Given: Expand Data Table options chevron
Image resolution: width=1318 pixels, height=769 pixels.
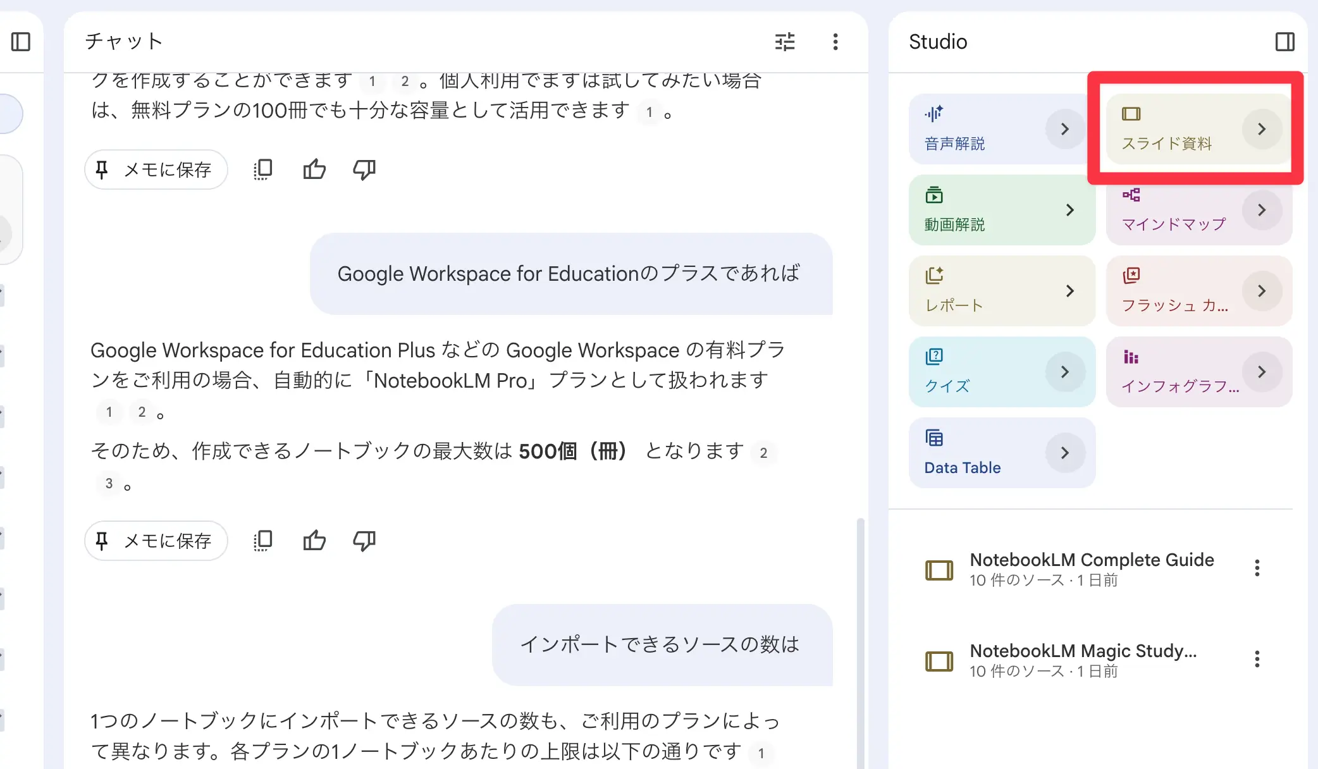Looking at the screenshot, I should (1065, 453).
